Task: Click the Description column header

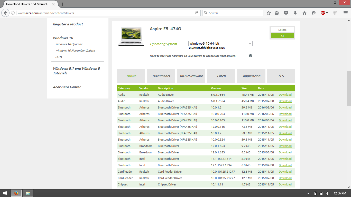Action: pos(165,88)
